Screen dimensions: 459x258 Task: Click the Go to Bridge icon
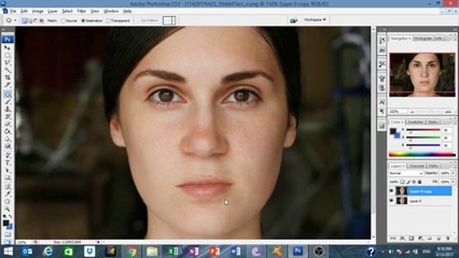tap(293, 20)
